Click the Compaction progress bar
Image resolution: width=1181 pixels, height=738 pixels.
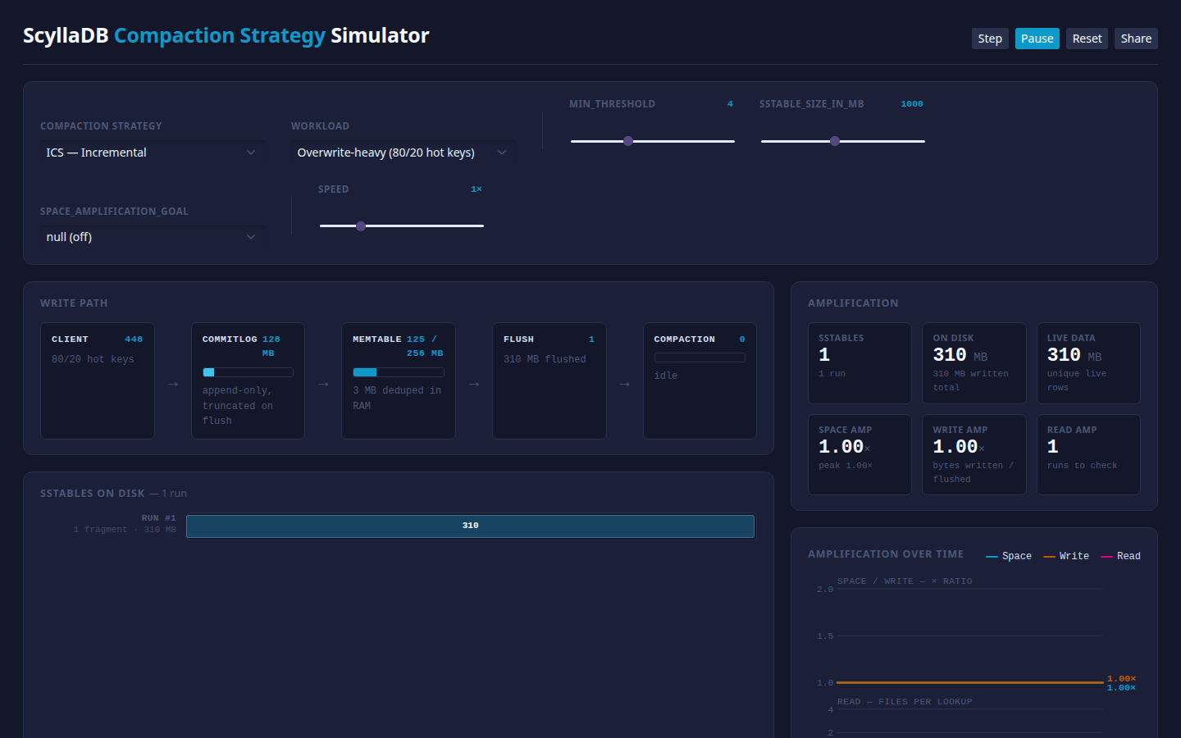click(700, 358)
